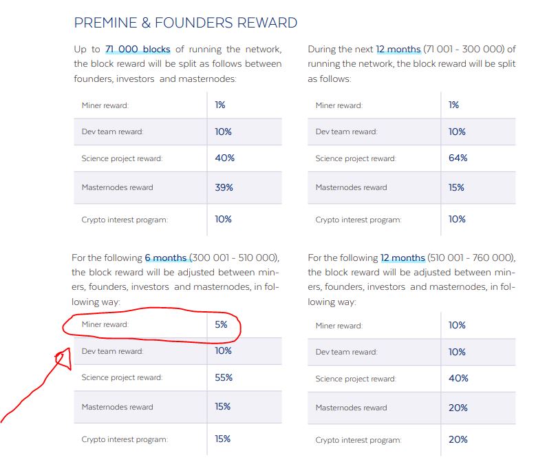The width and height of the screenshot is (547, 473).
Task: Click the 20% Crypto interest program value
Action: (x=458, y=439)
